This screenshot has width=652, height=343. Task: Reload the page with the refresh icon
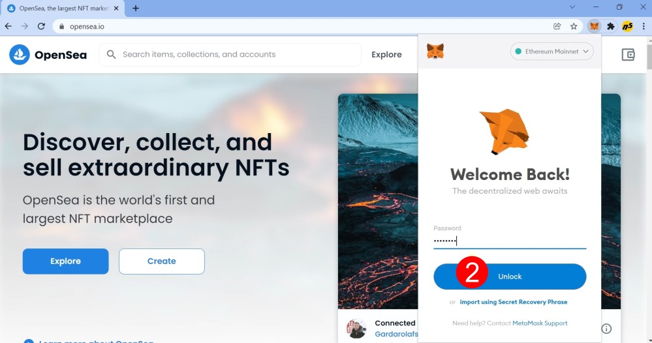41,26
